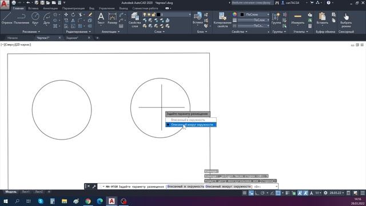
Task: Select the Erase tool icon
Action: click(x=90, y=14)
